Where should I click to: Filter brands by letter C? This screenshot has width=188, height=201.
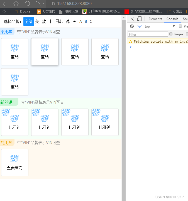tap(91, 21)
